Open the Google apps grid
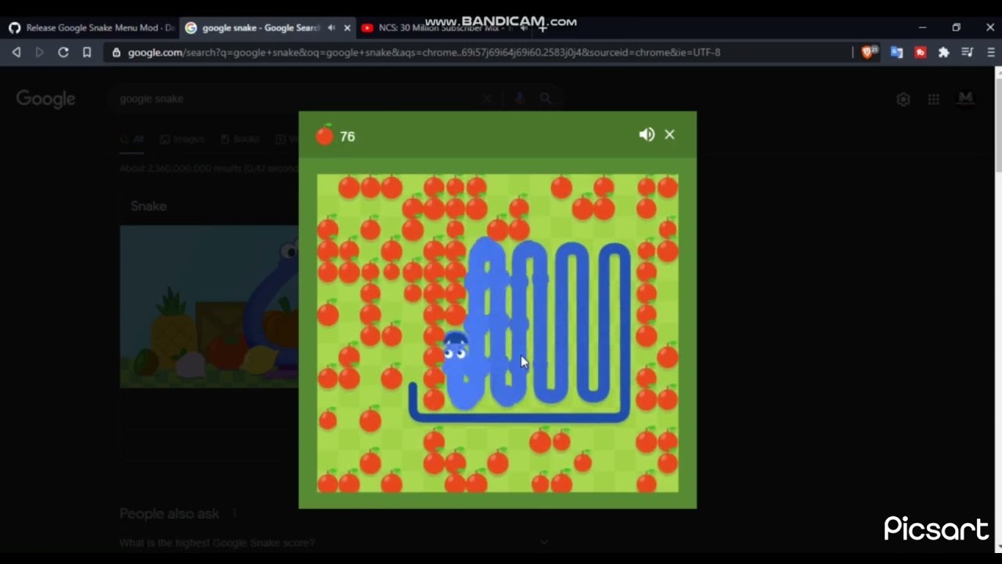Screen dimensions: 1002x564 coord(933,99)
